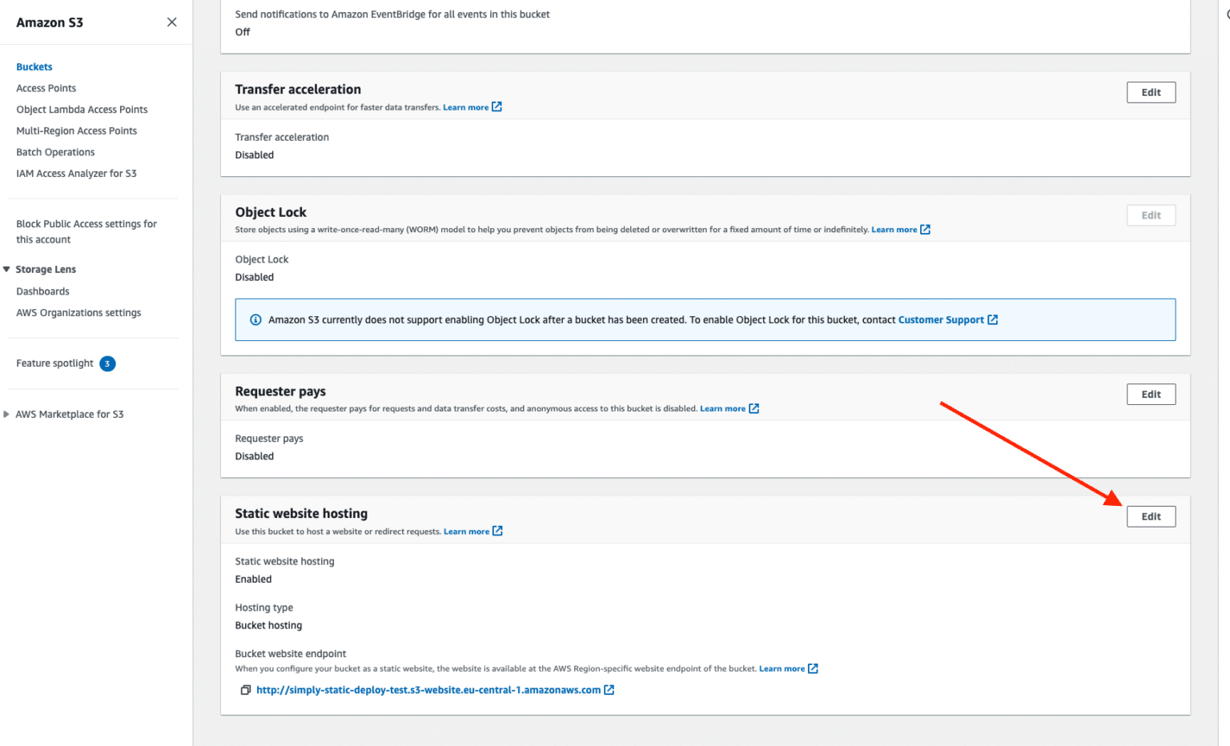This screenshot has width=1230, height=746.
Task: Open Batch Operations page
Action: 55,153
